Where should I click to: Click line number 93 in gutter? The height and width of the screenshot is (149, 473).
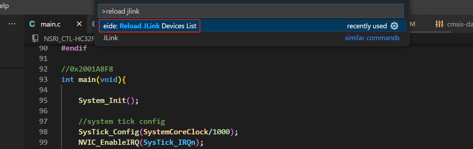pos(43,79)
